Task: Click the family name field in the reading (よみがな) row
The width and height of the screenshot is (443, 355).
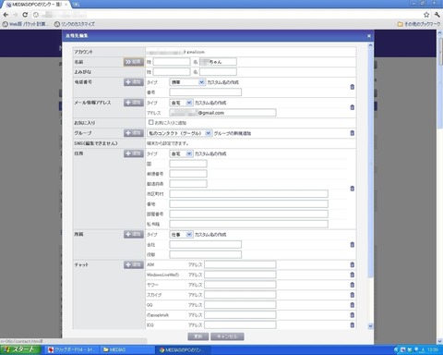Action: click(172, 72)
